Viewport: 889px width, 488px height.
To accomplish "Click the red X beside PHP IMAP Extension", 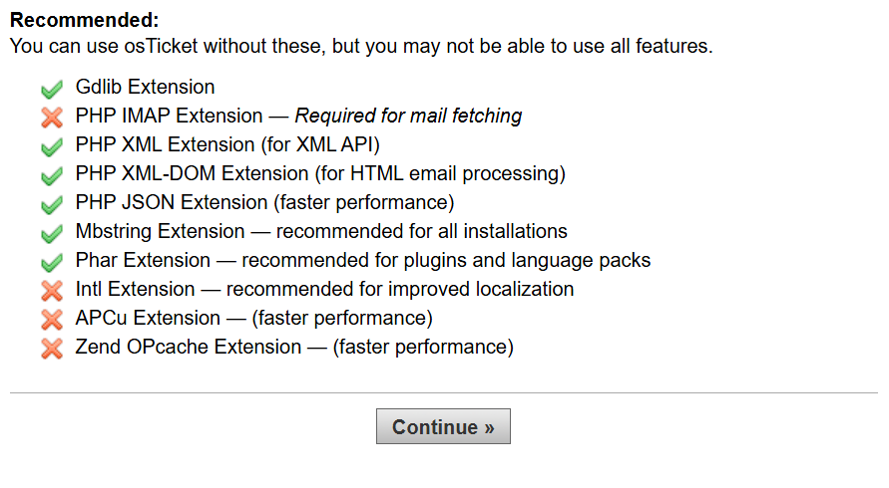I will tap(52, 118).
